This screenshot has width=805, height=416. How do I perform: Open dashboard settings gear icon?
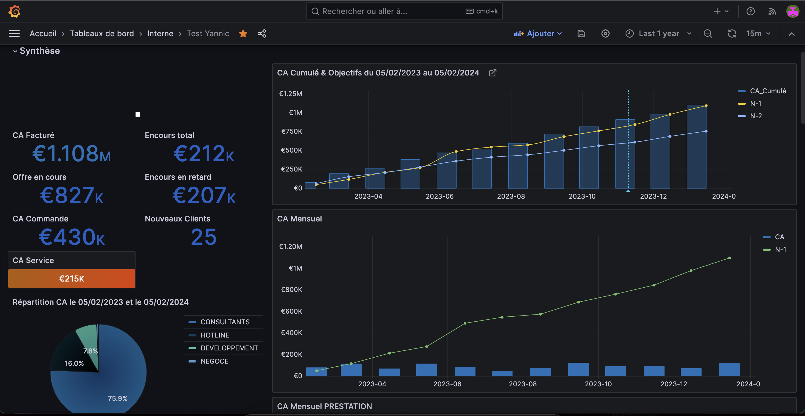tap(605, 33)
